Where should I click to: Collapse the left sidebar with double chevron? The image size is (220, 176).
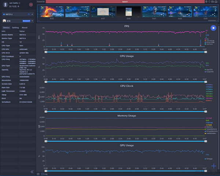pyautogui.click(x=32, y=172)
